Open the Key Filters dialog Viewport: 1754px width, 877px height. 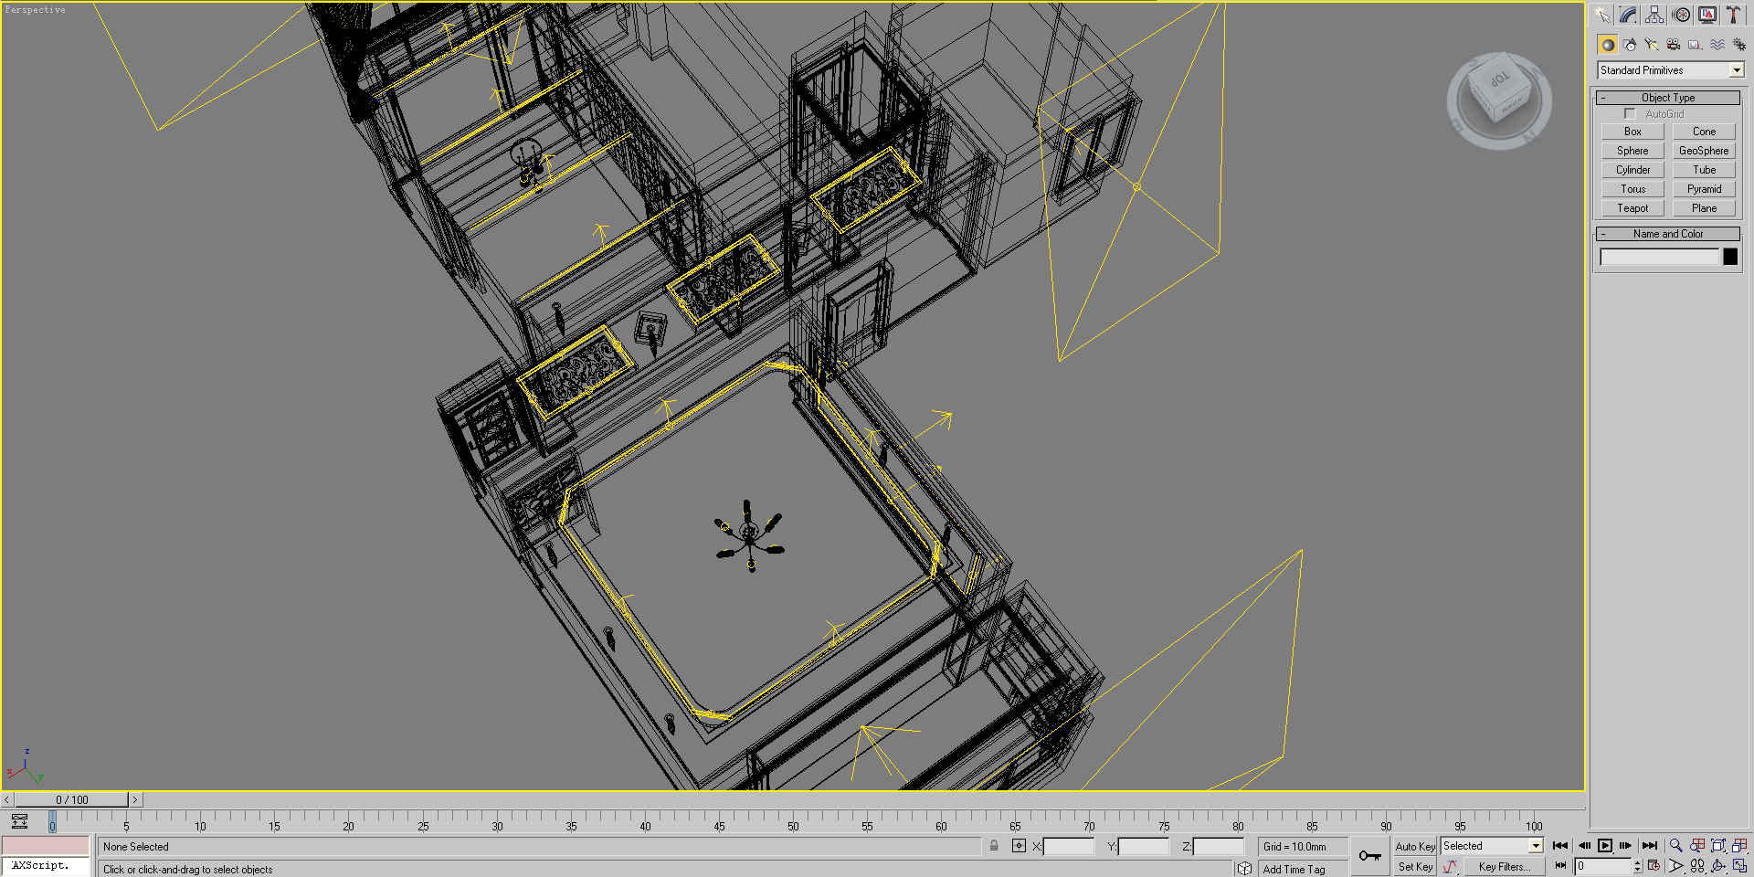[x=1504, y=867]
